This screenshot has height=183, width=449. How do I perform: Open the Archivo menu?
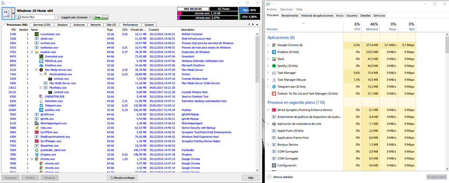point(272,10)
